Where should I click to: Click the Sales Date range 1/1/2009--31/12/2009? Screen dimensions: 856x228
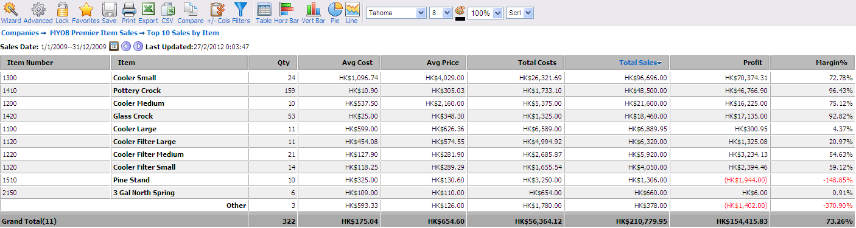click(x=74, y=47)
